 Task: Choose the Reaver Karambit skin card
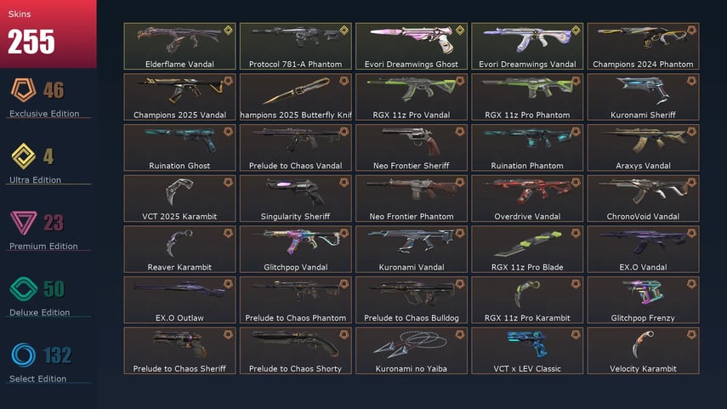180,249
